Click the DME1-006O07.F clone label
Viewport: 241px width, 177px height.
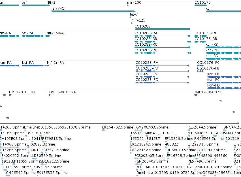[208, 92]
